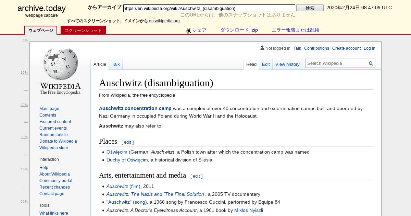411x216 pixels.
Task: Open Contents in the sidebar
Action: [48, 115]
